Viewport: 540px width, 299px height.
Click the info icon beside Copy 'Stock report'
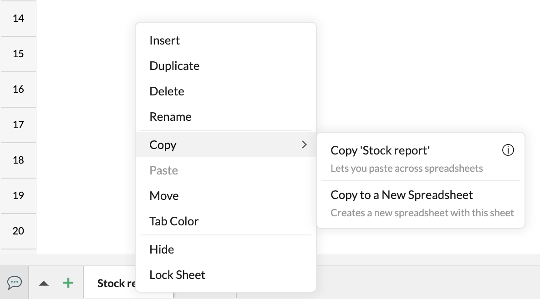click(508, 150)
